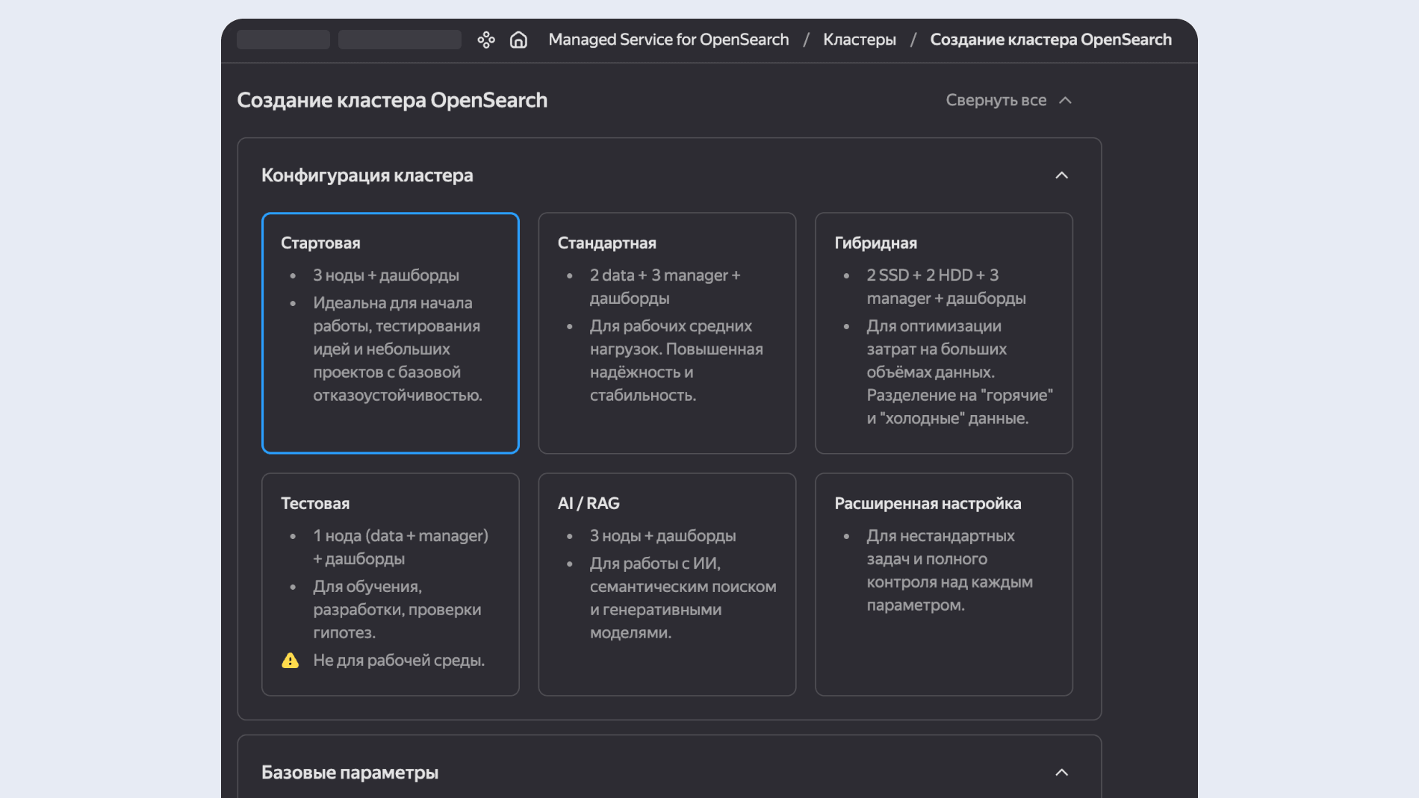Screen dimensions: 1419x798
Task: Click the Базовые параметры section header
Action: coord(669,773)
